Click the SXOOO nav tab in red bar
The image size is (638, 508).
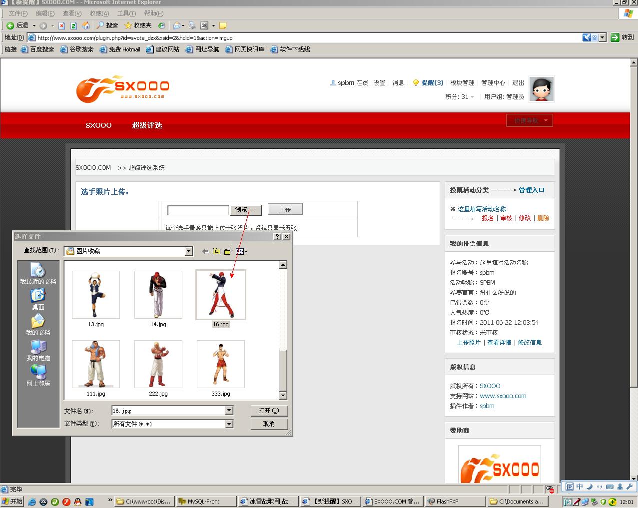coord(98,125)
